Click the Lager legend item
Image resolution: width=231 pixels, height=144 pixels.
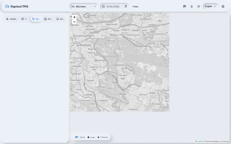coord(91,137)
